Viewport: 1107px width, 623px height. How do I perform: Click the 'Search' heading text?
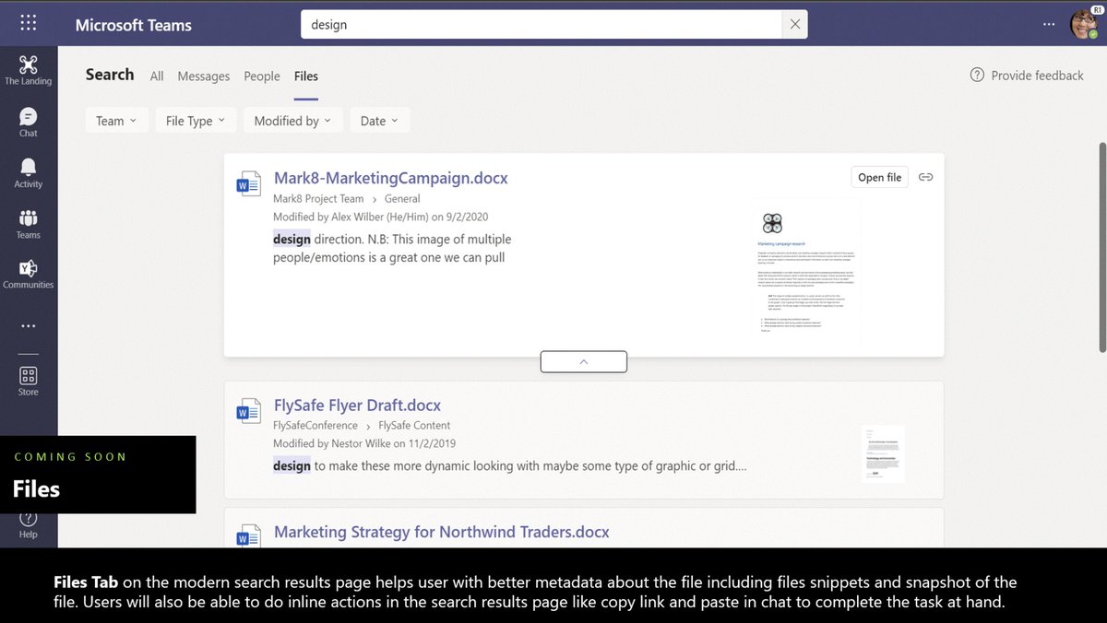coord(110,75)
